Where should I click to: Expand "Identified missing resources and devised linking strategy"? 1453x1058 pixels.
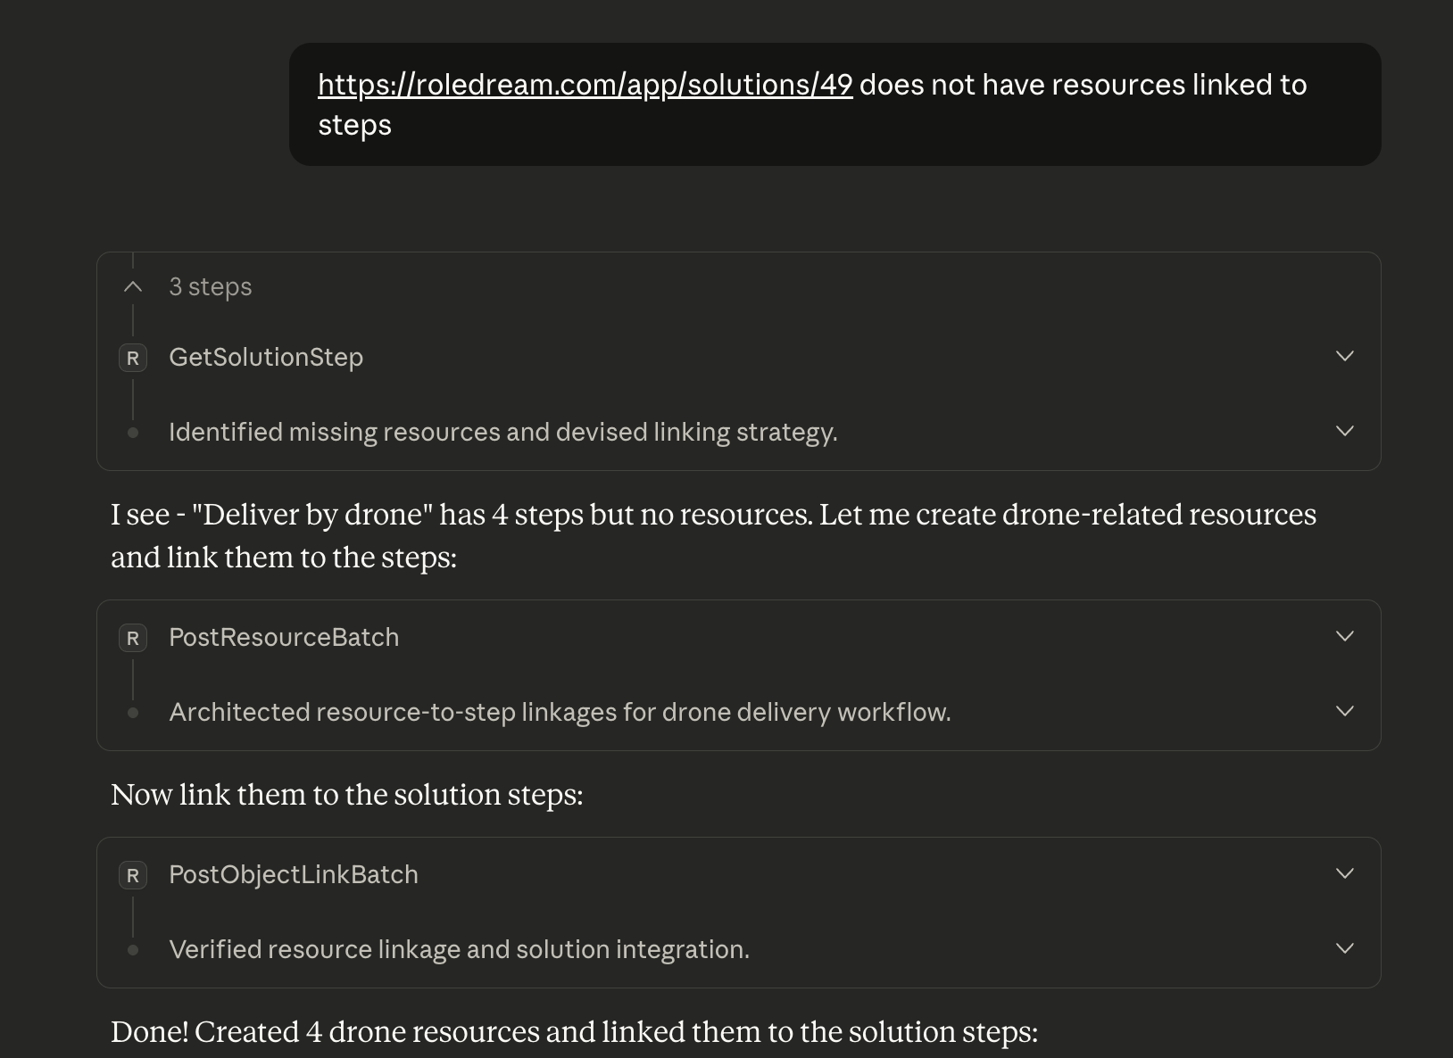click(x=1344, y=431)
